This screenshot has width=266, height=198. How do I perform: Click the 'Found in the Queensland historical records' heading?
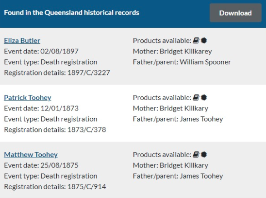(x=71, y=13)
